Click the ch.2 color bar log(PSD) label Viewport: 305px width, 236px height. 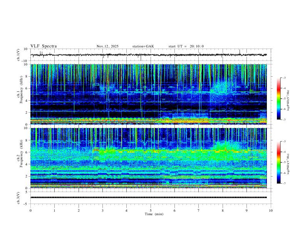(288, 164)
